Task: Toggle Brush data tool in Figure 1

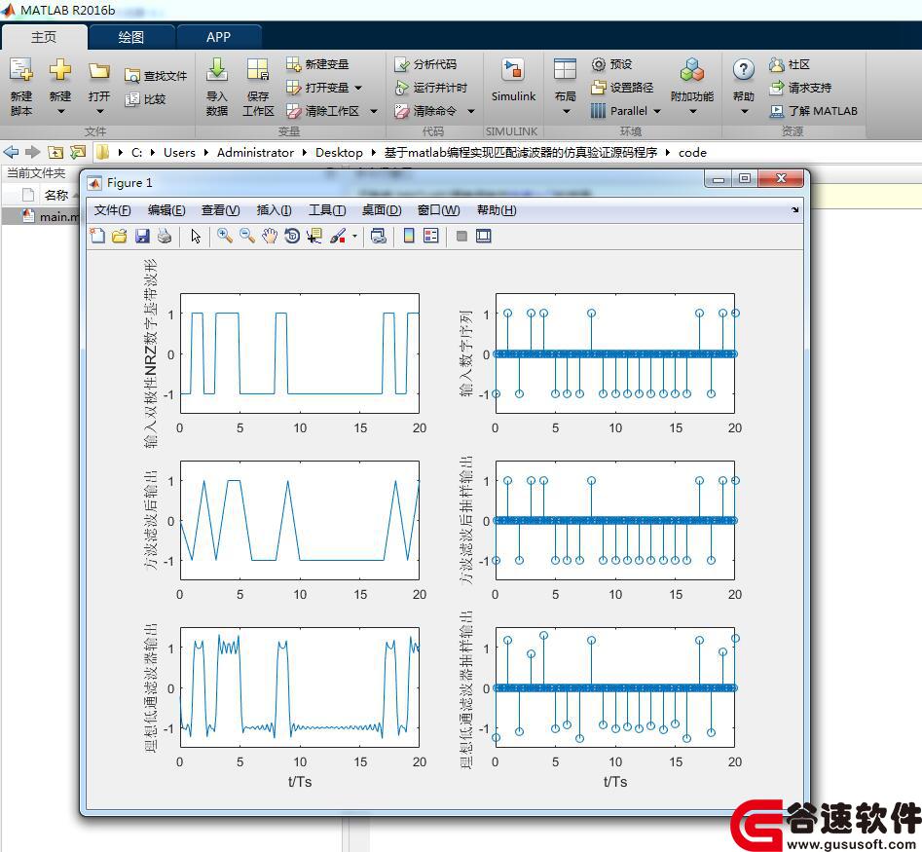Action: (338, 237)
